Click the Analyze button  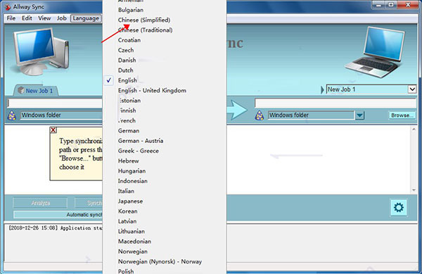tap(40, 203)
